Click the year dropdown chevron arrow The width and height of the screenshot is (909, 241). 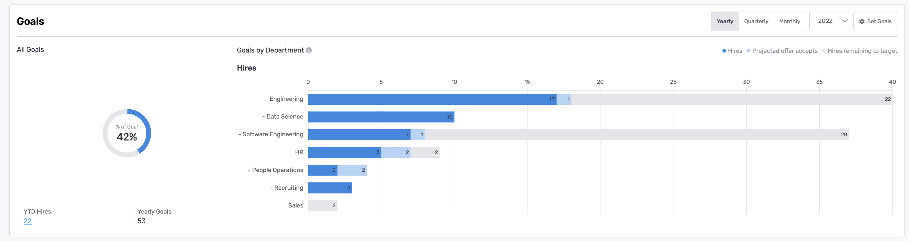point(845,21)
